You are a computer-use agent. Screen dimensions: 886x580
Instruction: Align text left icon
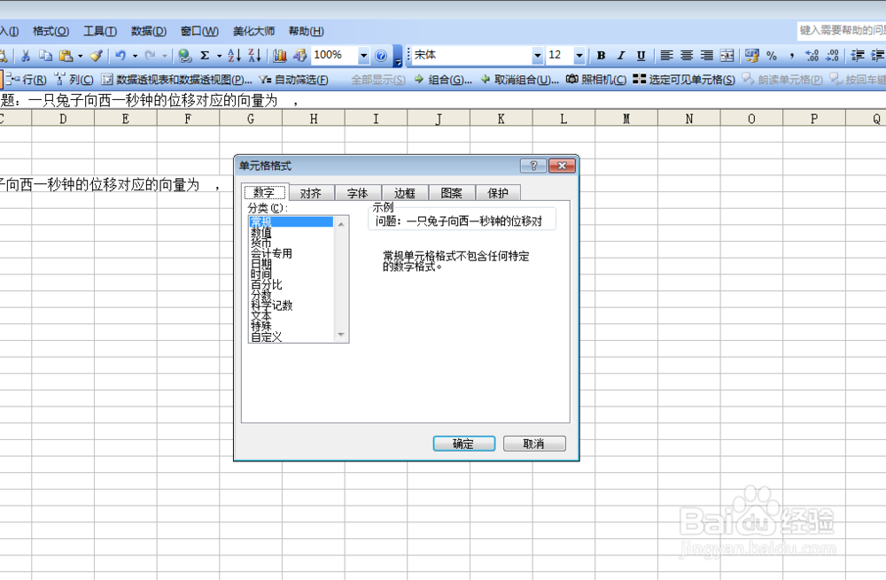(667, 56)
